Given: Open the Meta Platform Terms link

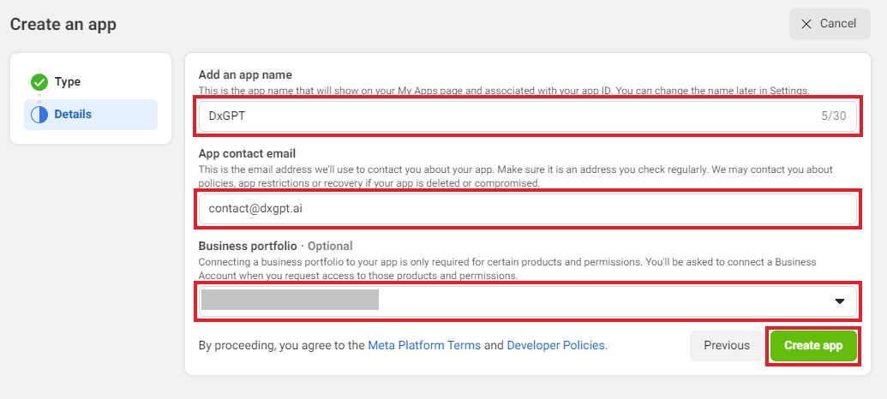Looking at the screenshot, I should [x=424, y=346].
